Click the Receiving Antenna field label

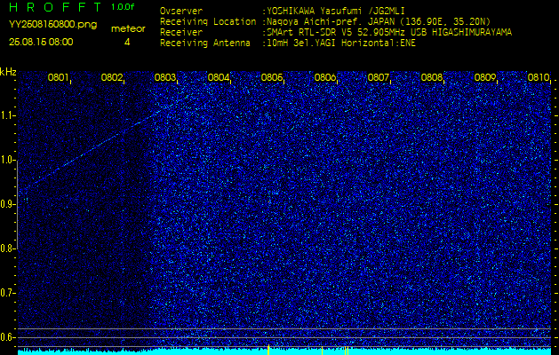205,43
